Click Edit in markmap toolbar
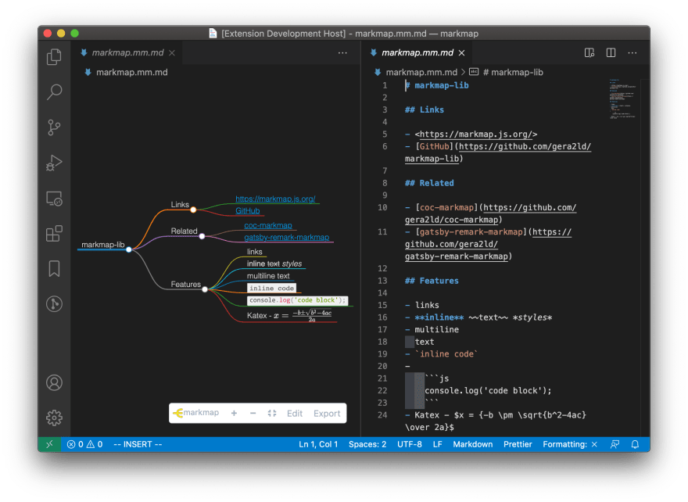 click(295, 414)
